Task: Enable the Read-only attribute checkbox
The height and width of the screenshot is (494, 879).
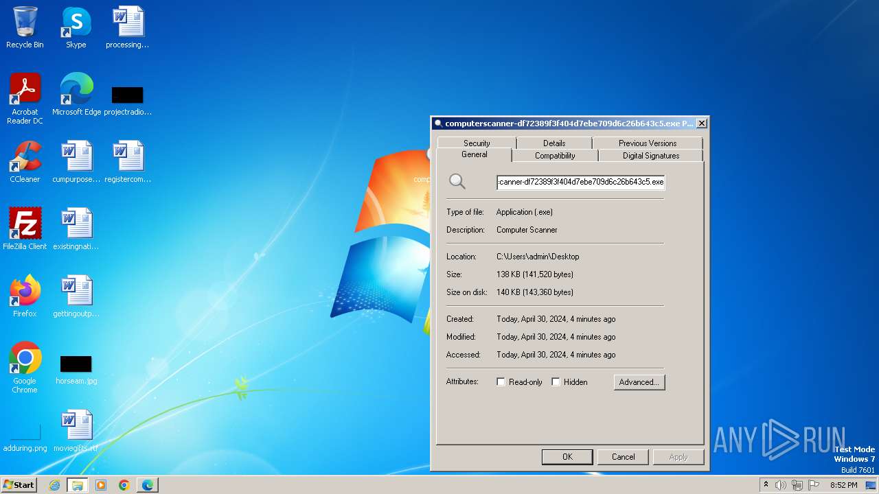Action: tap(501, 382)
